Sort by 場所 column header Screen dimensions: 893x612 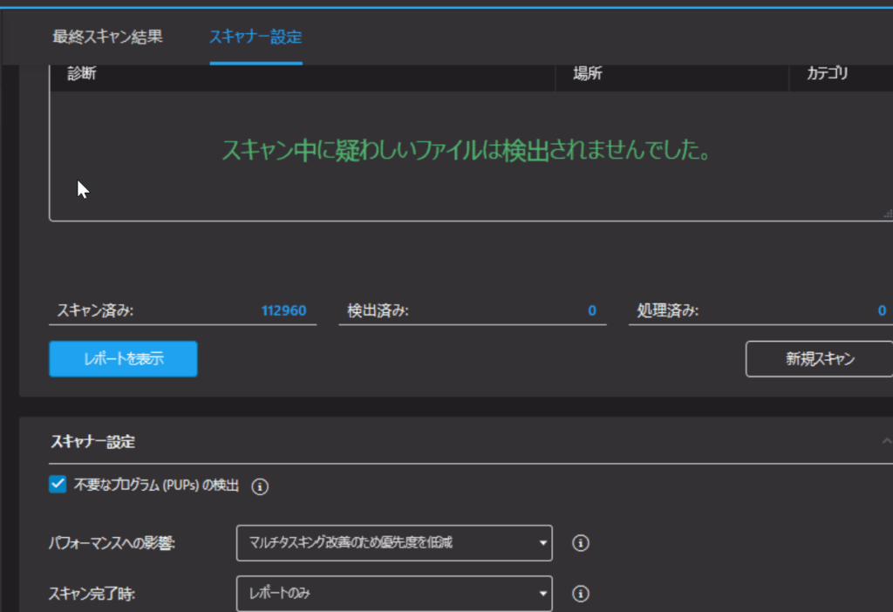587,74
